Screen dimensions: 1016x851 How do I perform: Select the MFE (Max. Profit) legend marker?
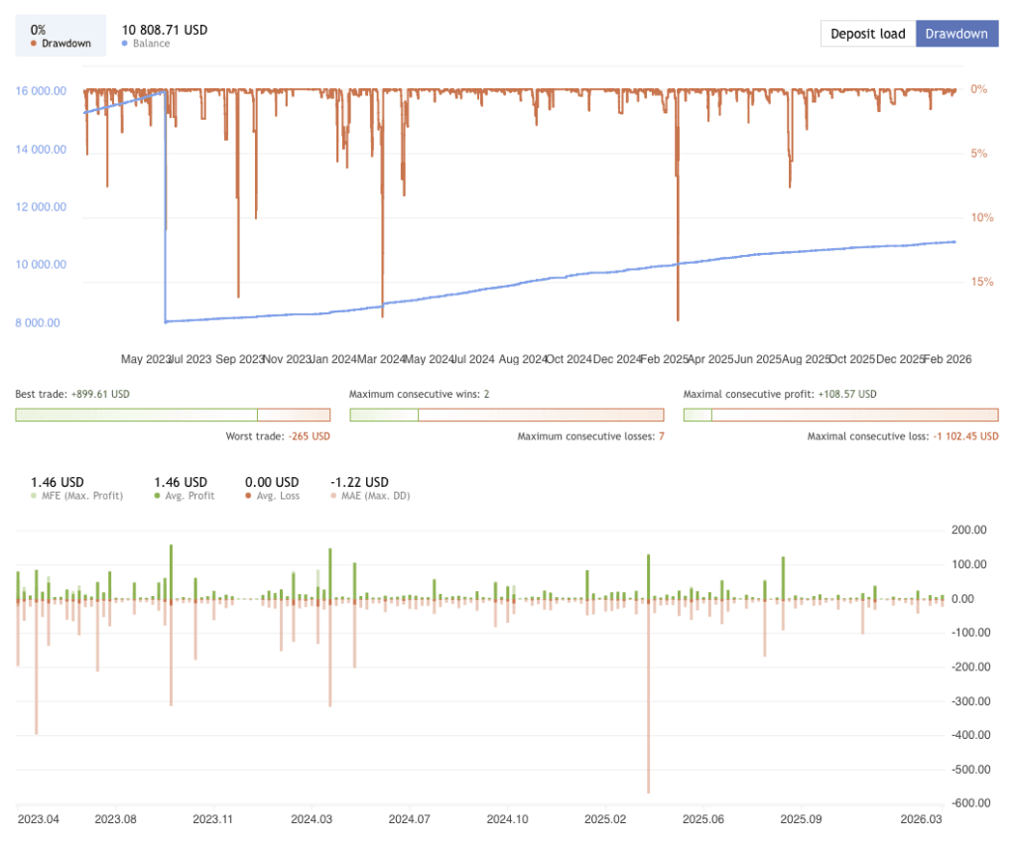pos(36,493)
